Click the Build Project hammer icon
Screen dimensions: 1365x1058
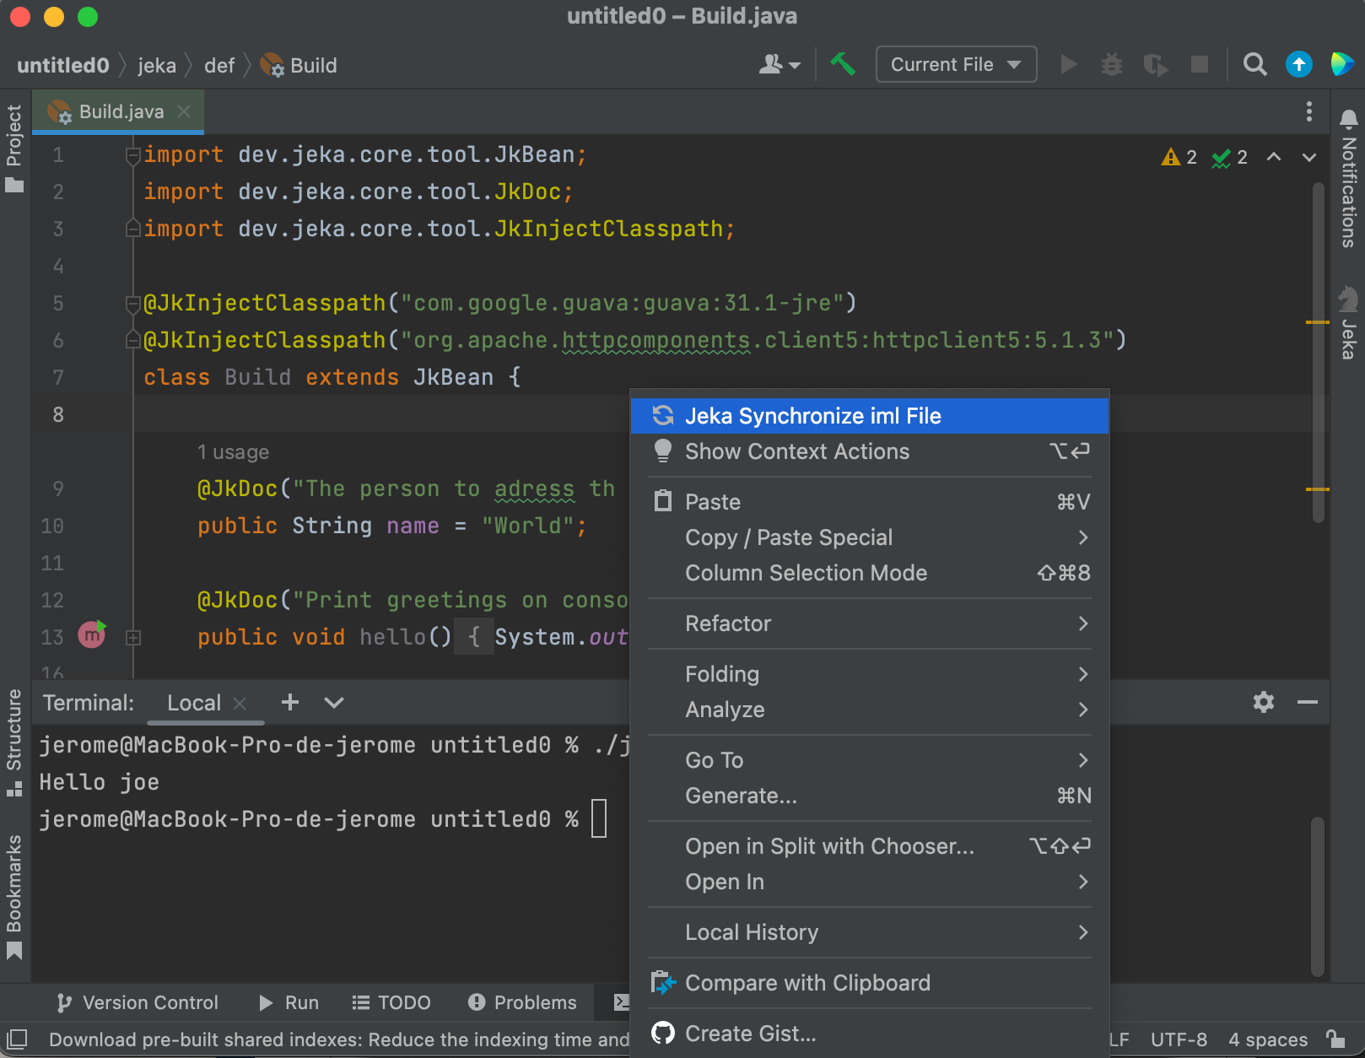click(843, 64)
